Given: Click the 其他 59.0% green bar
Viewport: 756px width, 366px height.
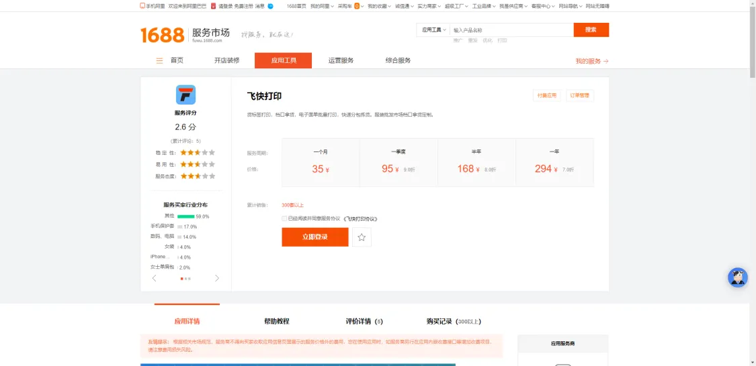Looking at the screenshot, I should (186, 217).
